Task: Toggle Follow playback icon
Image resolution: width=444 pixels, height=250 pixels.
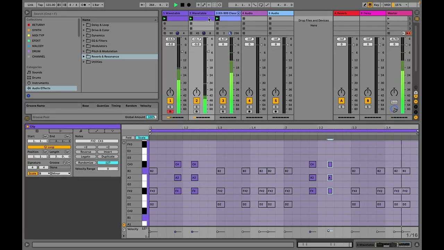Action: [x=143, y=5]
